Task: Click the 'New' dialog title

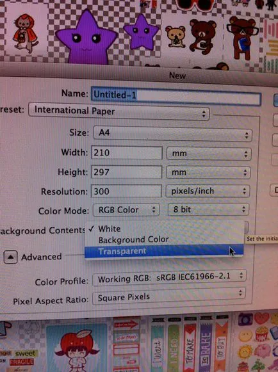Action: tap(177, 76)
